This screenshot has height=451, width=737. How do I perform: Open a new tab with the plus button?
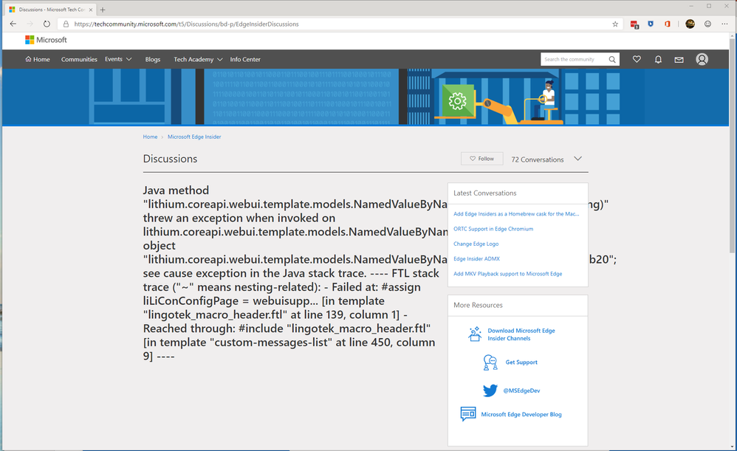click(103, 10)
